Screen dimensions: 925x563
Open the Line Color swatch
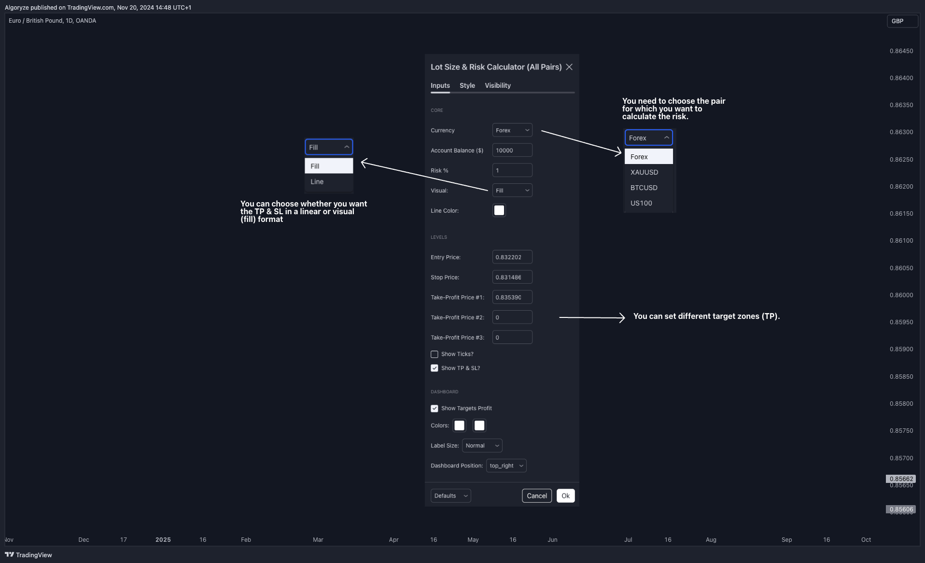(499, 210)
